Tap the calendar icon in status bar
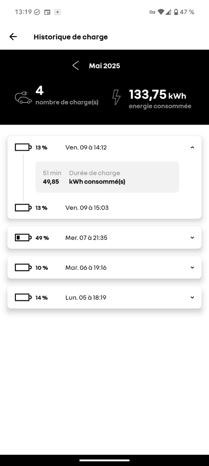Screen dimensions: 209x466 47,12
